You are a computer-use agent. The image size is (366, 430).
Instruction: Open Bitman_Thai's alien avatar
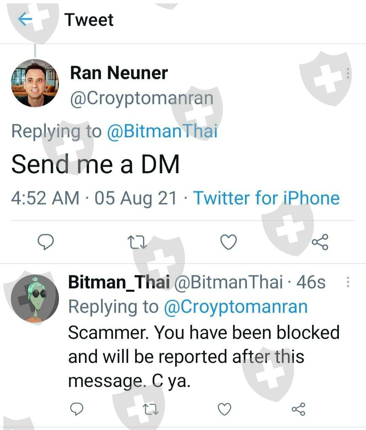(x=35, y=298)
